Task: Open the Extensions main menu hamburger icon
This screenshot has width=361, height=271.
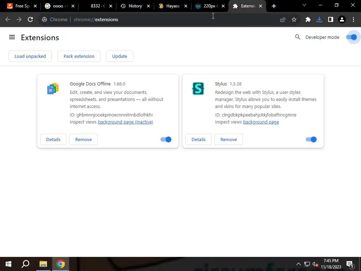Action: tap(12, 37)
